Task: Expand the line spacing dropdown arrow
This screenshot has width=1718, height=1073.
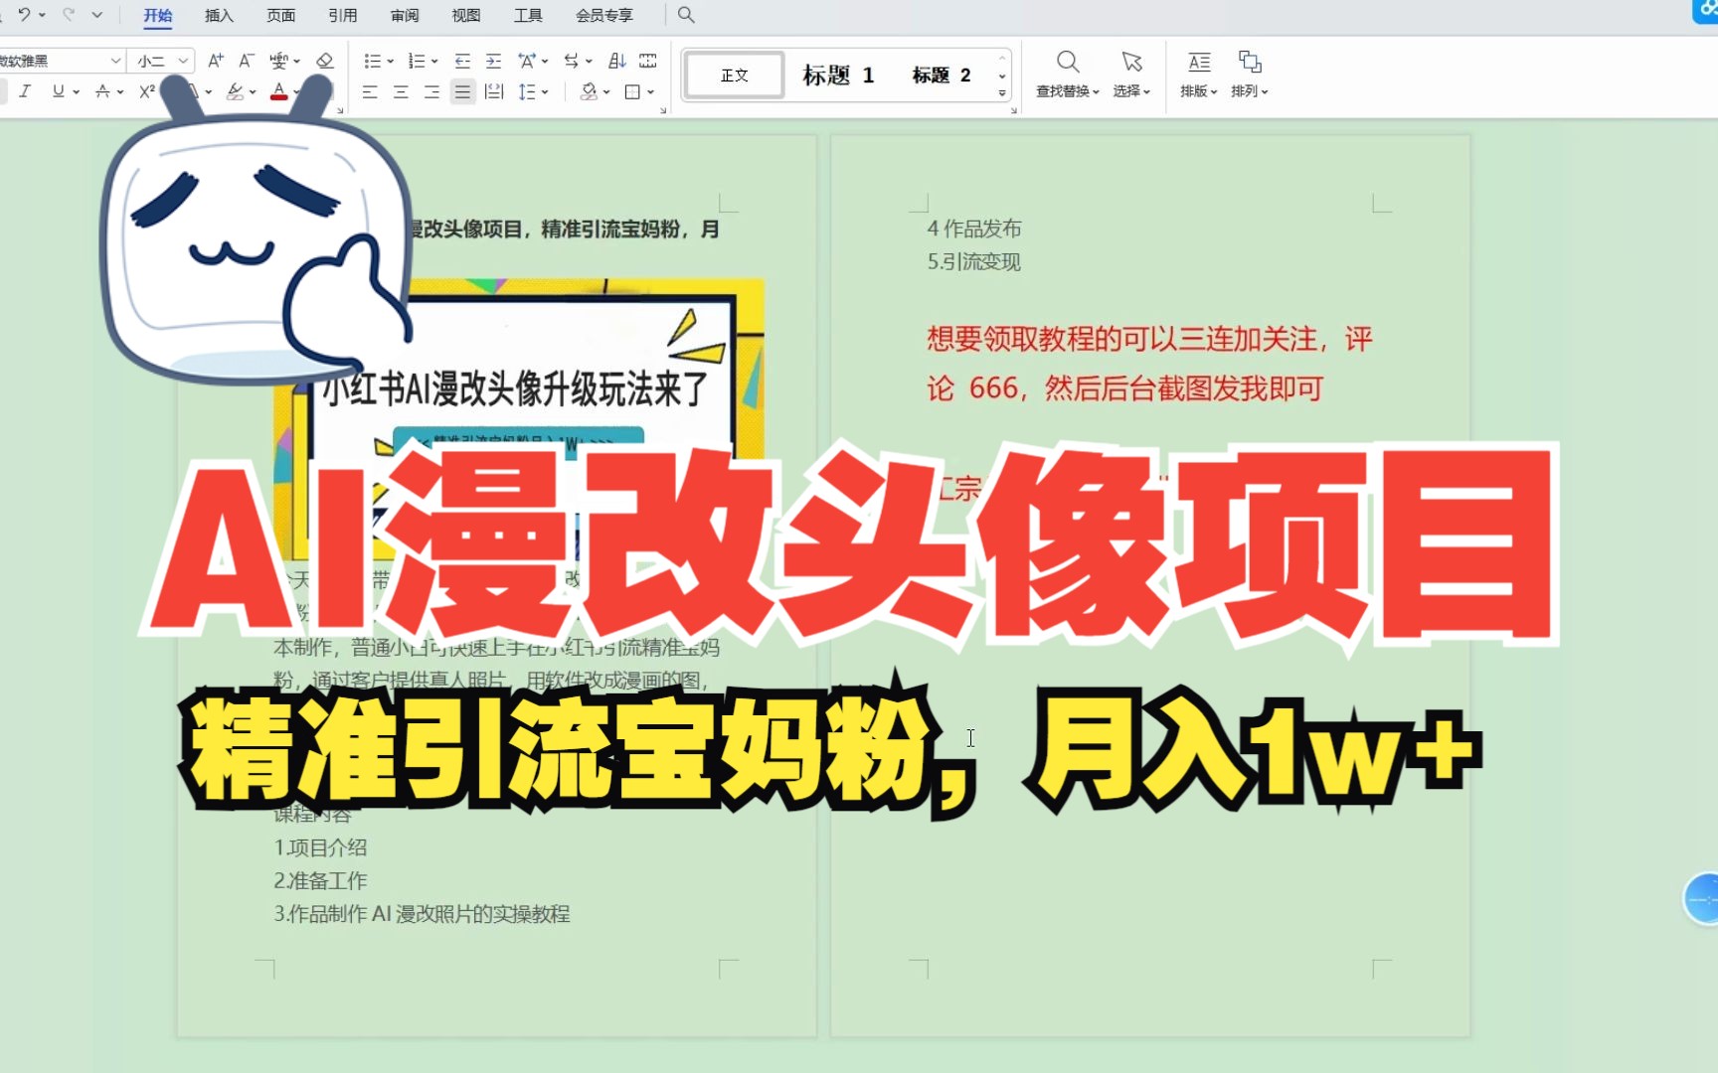Action: point(545,92)
